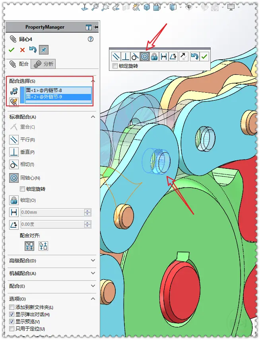
Task: Click the Hide/Show Items eye icon
Action: [189, 8]
